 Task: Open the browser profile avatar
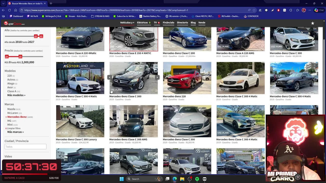click(x=304, y=10)
